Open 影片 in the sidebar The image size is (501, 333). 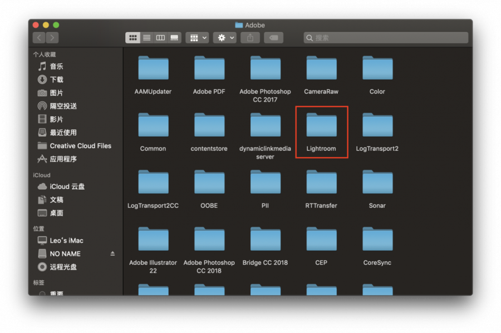[x=75, y=120]
